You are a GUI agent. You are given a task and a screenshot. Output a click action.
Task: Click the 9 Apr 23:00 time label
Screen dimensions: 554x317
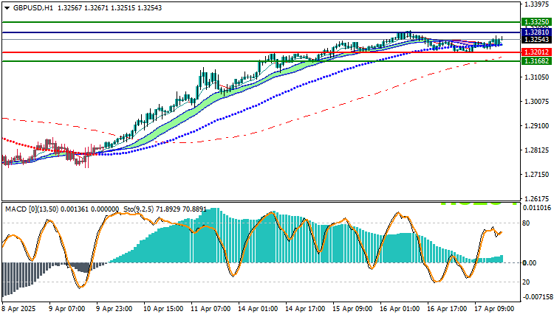114,309
